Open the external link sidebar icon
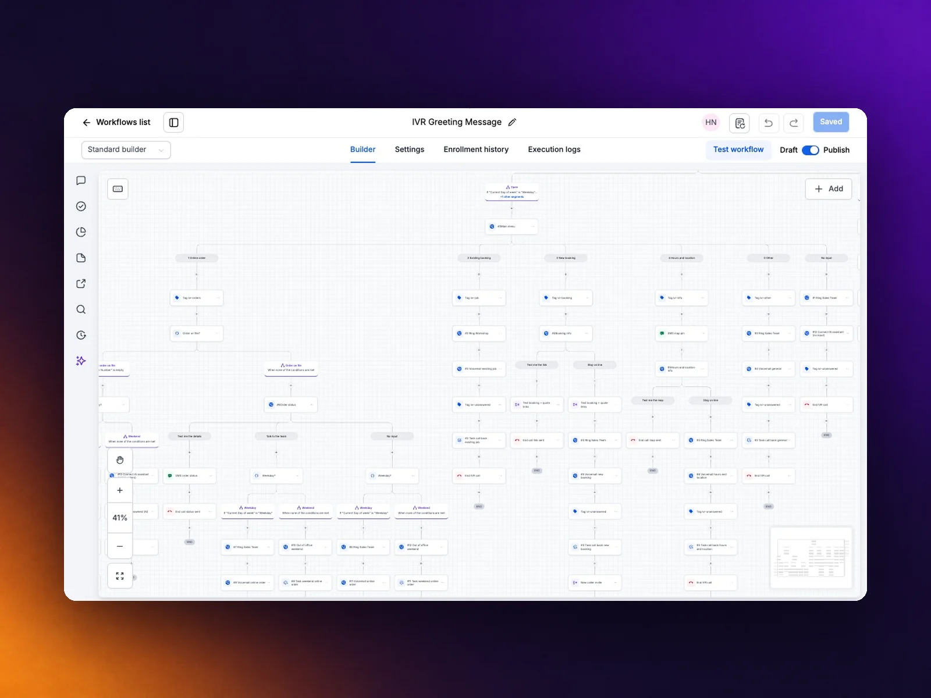The height and width of the screenshot is (698, 931). coord(81,283)
